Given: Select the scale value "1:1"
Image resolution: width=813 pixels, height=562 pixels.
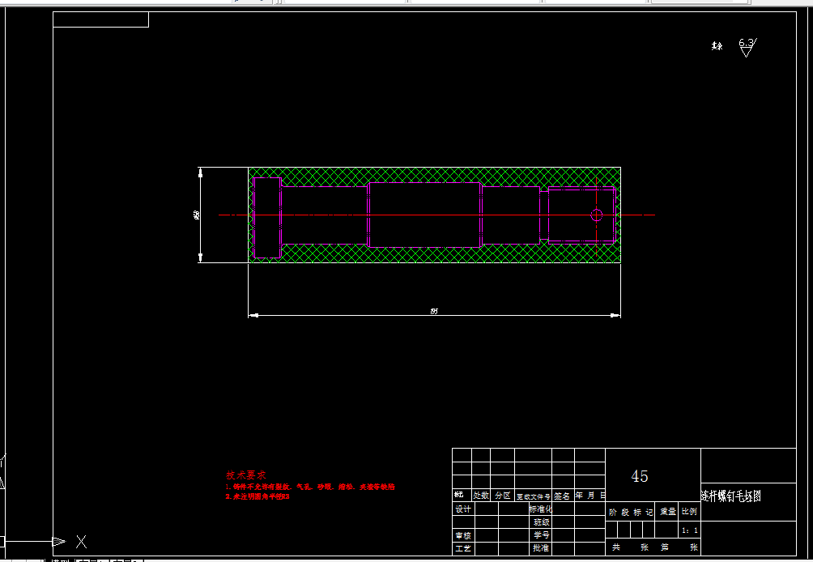Looking at the screenshot, I should pos(690,530).
